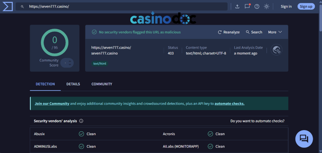The image size is (322, 153).
Task: Click the seven777.casino domain text
Action: coord(104,53)
